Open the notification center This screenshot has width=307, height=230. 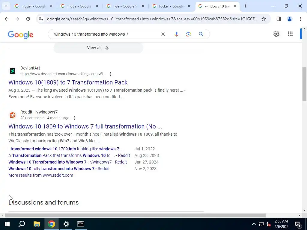297,224
